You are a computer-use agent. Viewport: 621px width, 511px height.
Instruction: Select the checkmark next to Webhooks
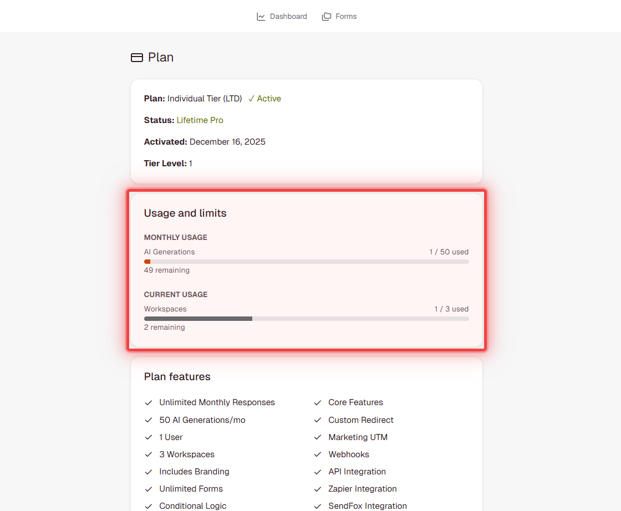(x=317, y=454)
